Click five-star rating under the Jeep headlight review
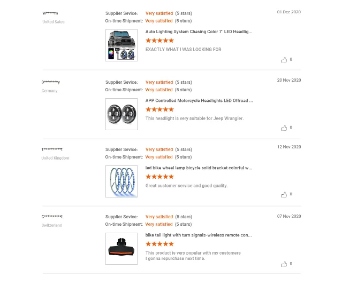The image size is (342, 285). coord(159,41)
